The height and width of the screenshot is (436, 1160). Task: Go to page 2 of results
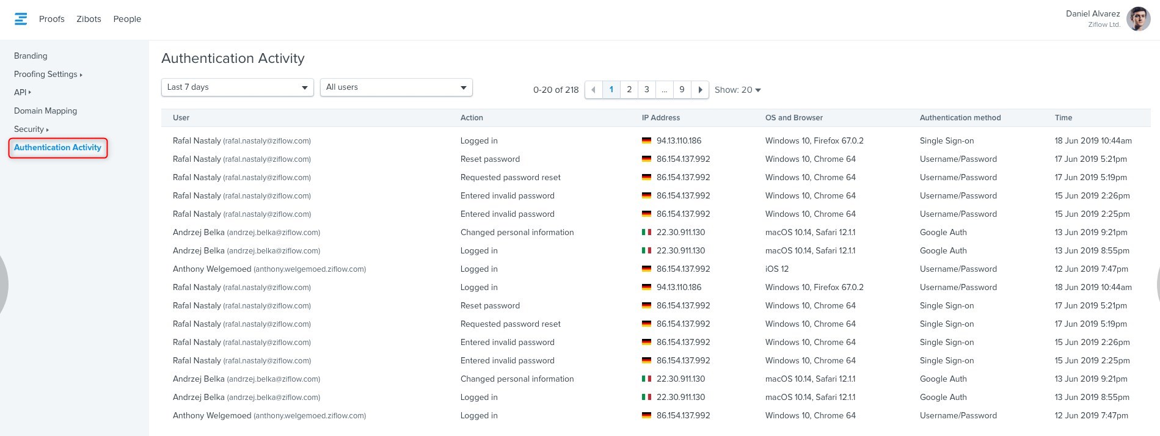[x=629, y=90]
